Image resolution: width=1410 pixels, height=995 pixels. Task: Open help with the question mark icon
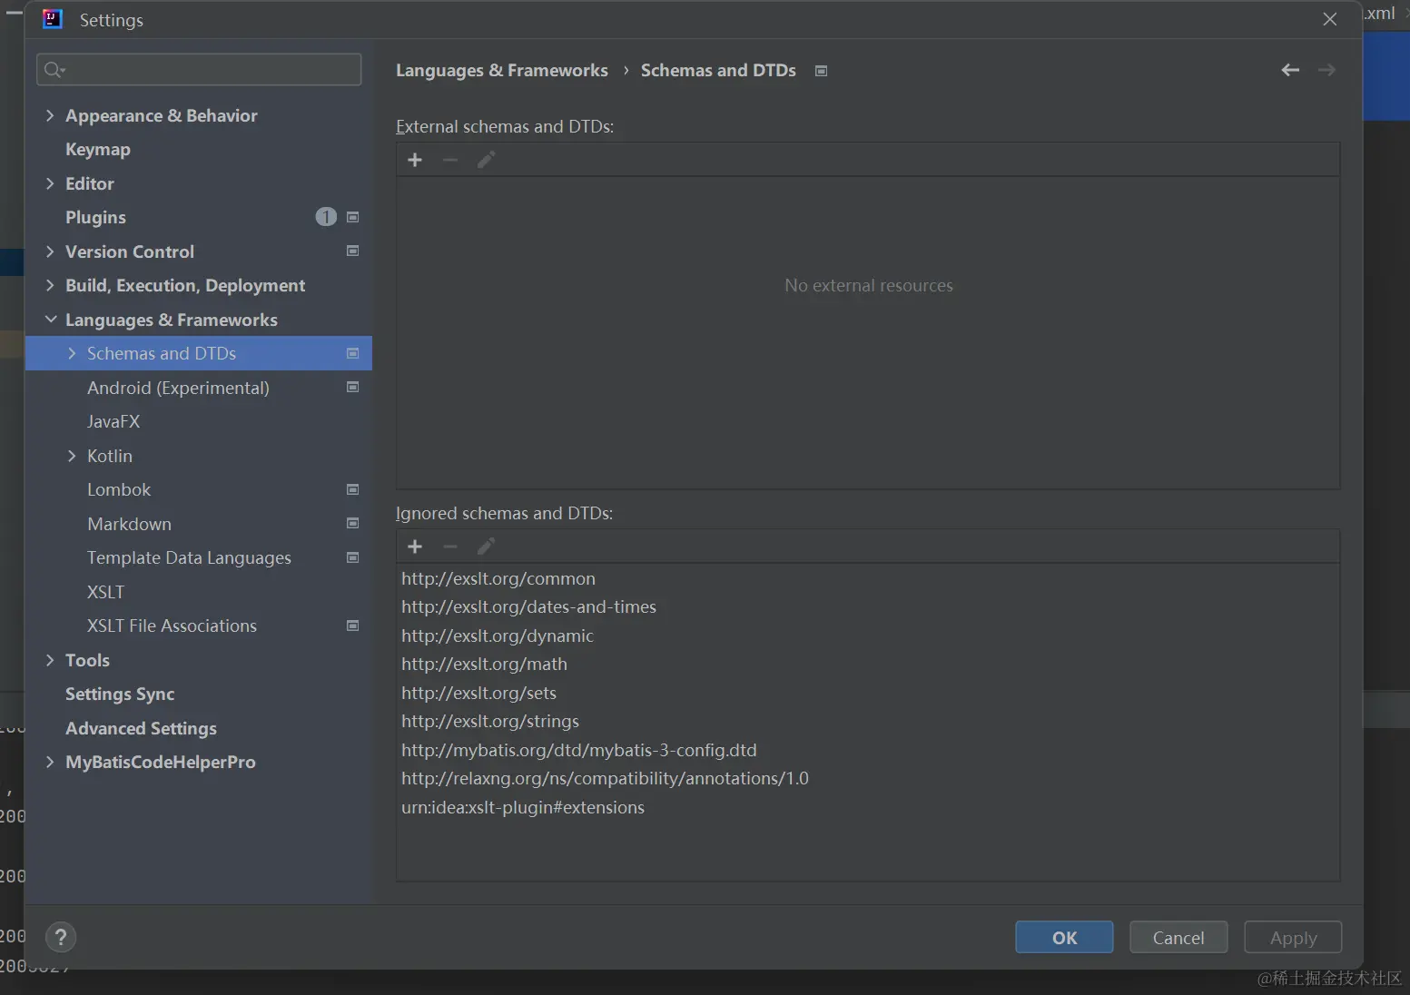[61, 937]
